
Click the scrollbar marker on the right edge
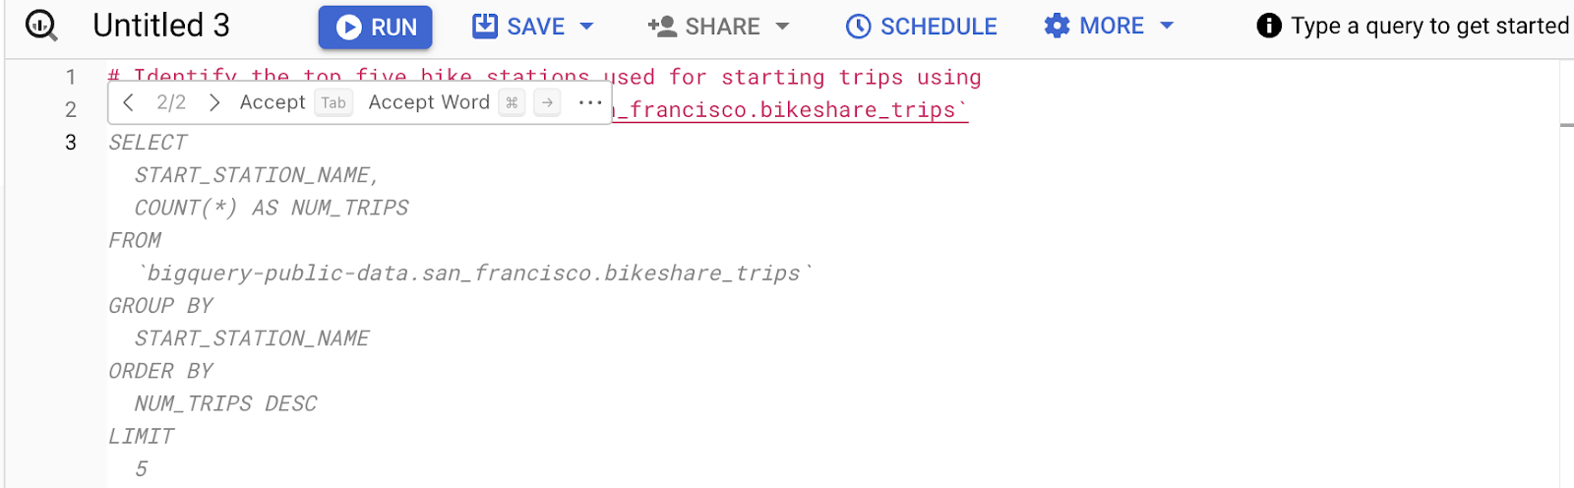(1566, 125)
